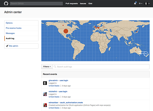Open Pull requests in top navigation
153x111 pixels.
[x=71, y=4]
